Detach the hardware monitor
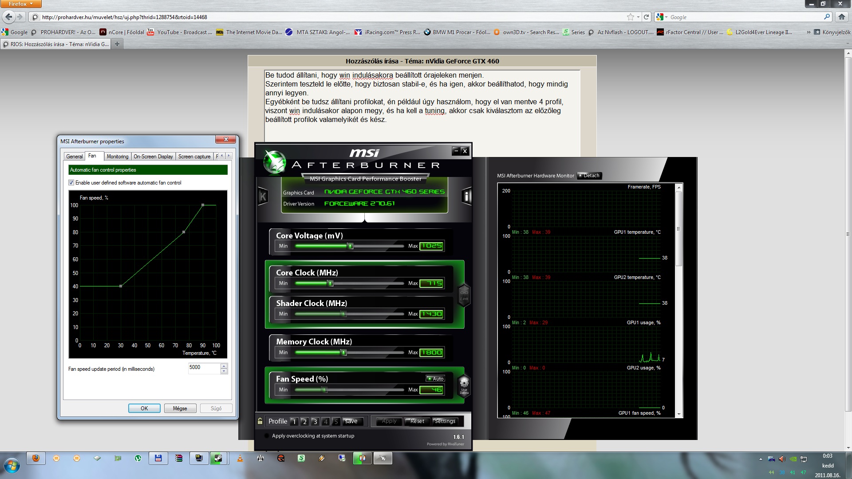The image size is (852, 479). 589,176
